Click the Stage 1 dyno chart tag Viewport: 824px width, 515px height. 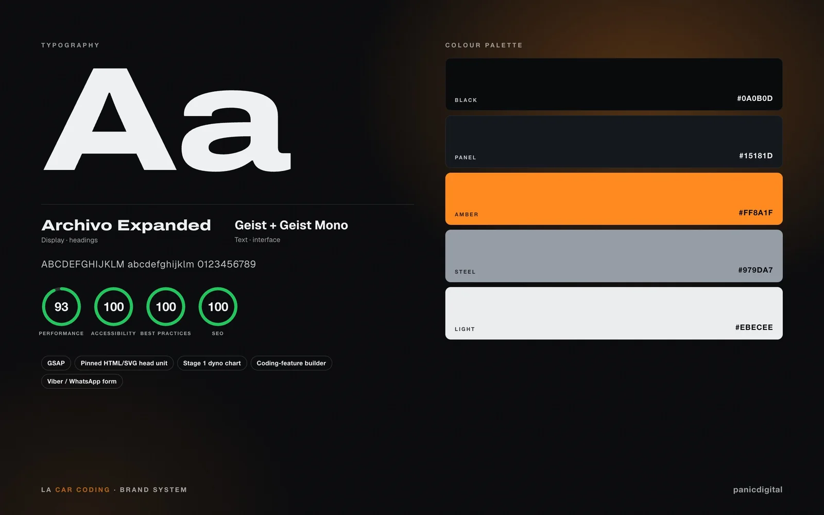coord(212,363)
